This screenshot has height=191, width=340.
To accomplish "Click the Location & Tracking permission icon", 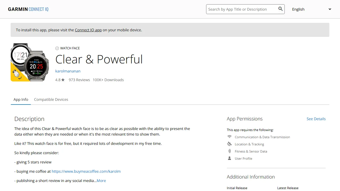I will (x=229, y=144).
